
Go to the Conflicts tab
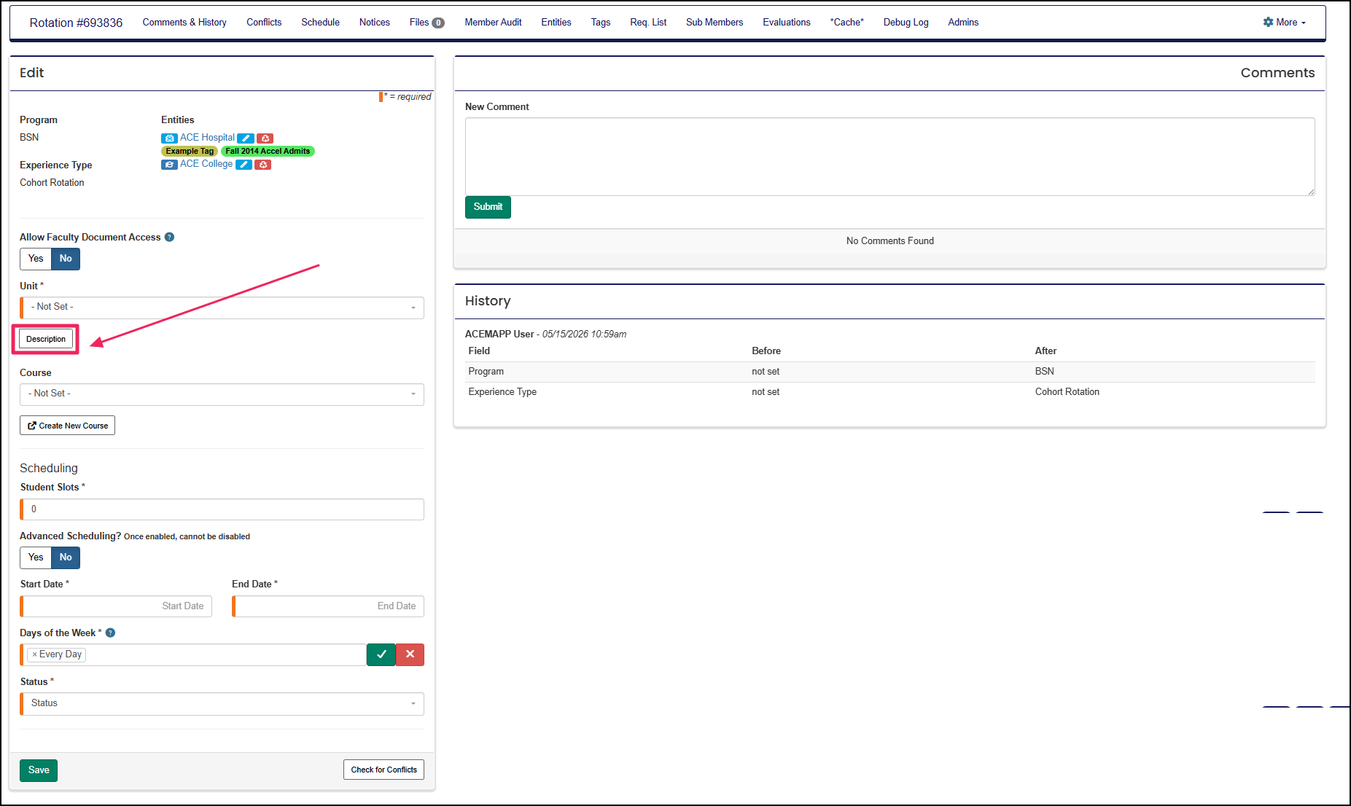(x=264, y=22)
